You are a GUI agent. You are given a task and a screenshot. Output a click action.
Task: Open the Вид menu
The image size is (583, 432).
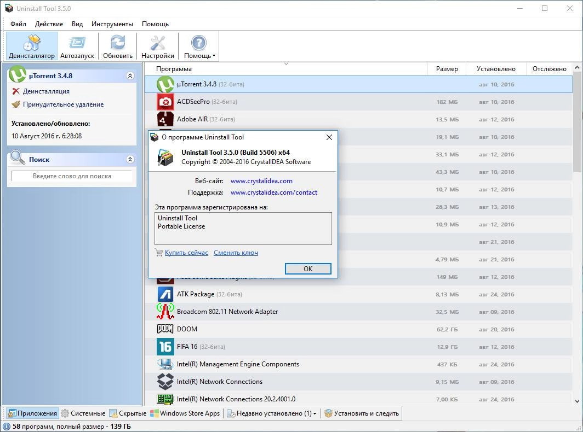(77, 24)
